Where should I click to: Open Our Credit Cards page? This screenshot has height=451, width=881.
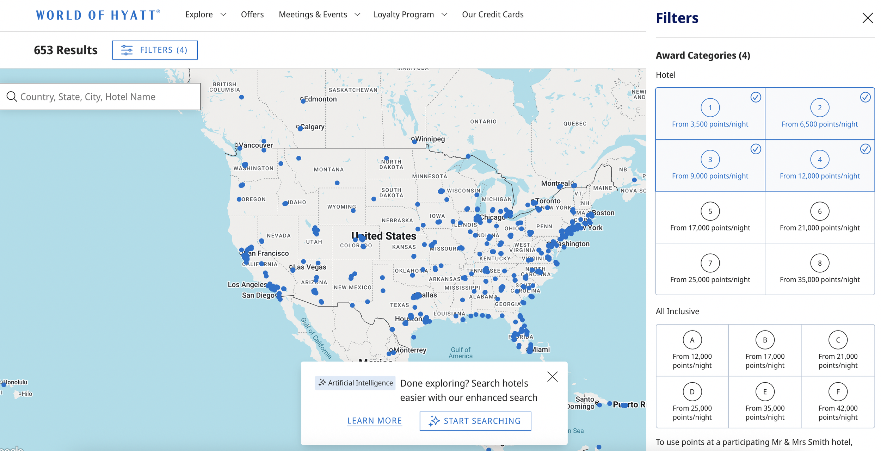click(492, 14)
